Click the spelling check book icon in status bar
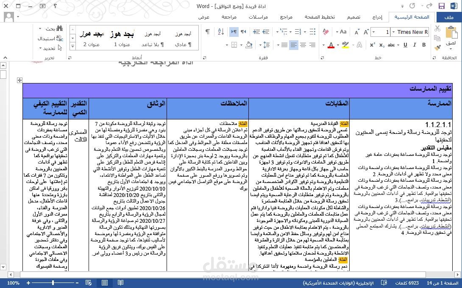This screenshot has width=462, height=288. click(x=384, y=282)
